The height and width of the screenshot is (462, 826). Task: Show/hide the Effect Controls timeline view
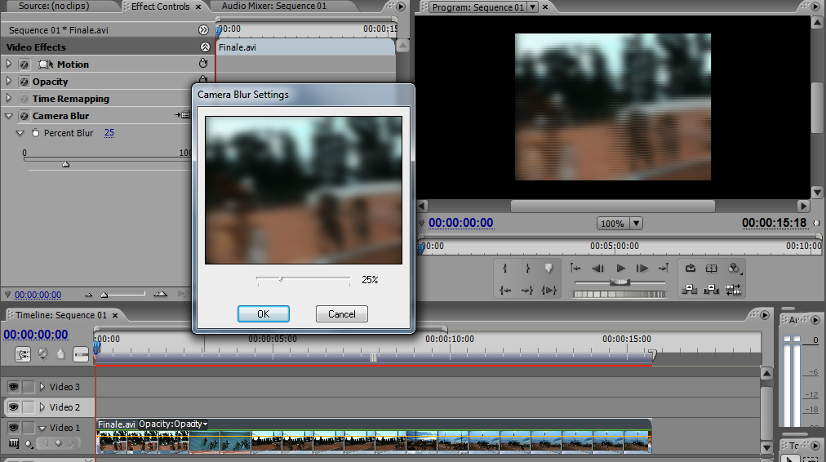point(203,30)
